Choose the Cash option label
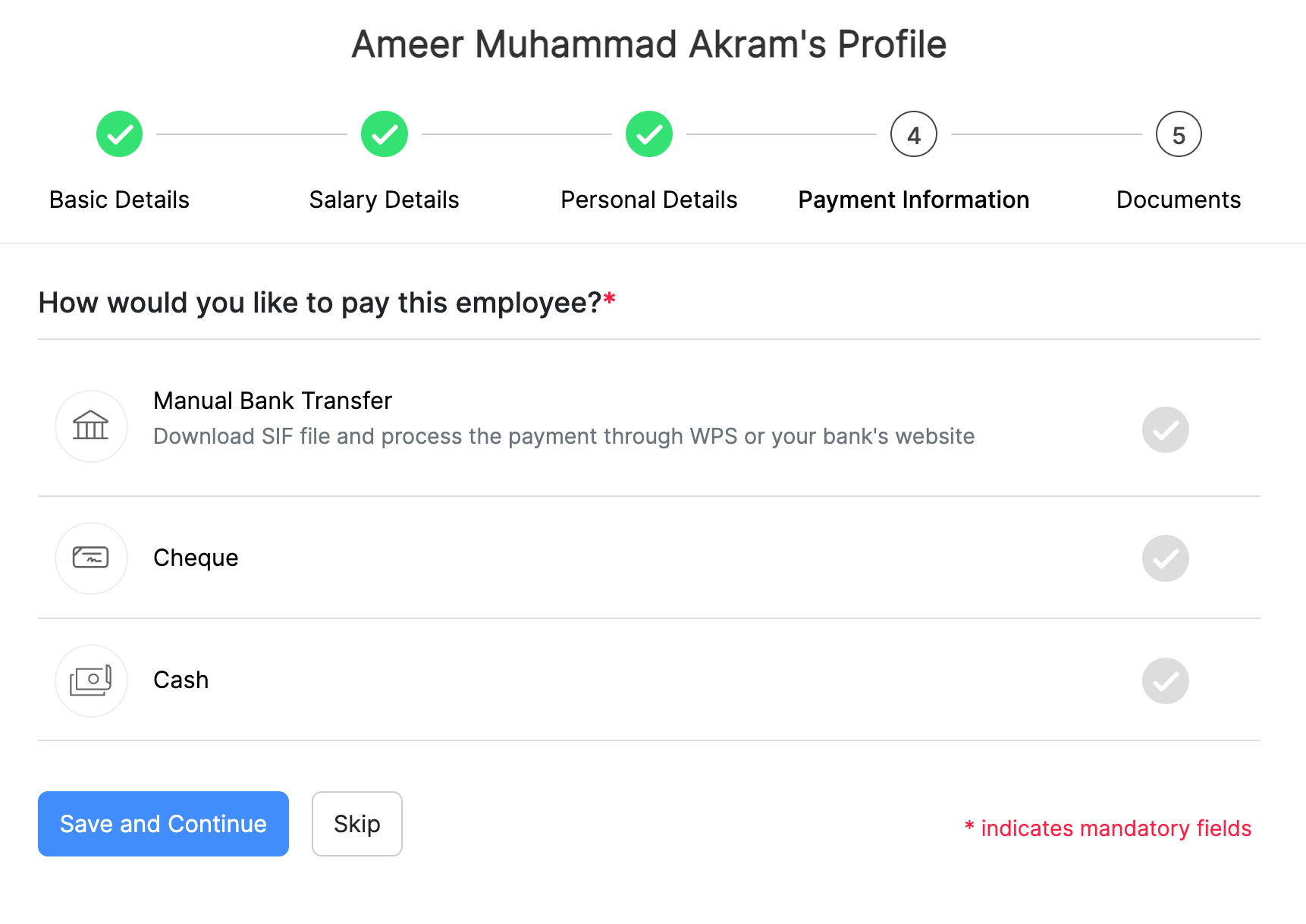 [181, 680]
